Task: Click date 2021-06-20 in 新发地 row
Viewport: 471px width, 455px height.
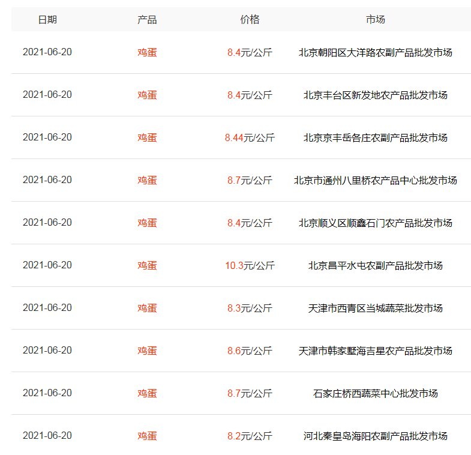Action: tap(47, 95)
